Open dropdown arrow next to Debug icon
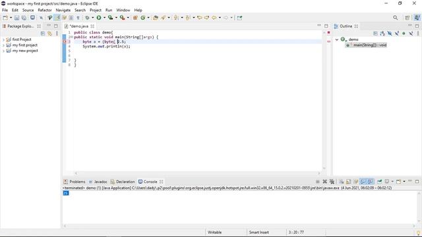Viewport: 422px width, 237px height. [x=92, y=18]
